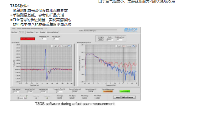This screenshot has width=221, height=127.
Task: Click the Average legend icon in TD Waveform
Action: pyautogui.click(x=69, y=45)
